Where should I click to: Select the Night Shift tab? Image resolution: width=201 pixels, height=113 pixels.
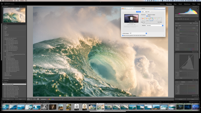coord(147,12)
